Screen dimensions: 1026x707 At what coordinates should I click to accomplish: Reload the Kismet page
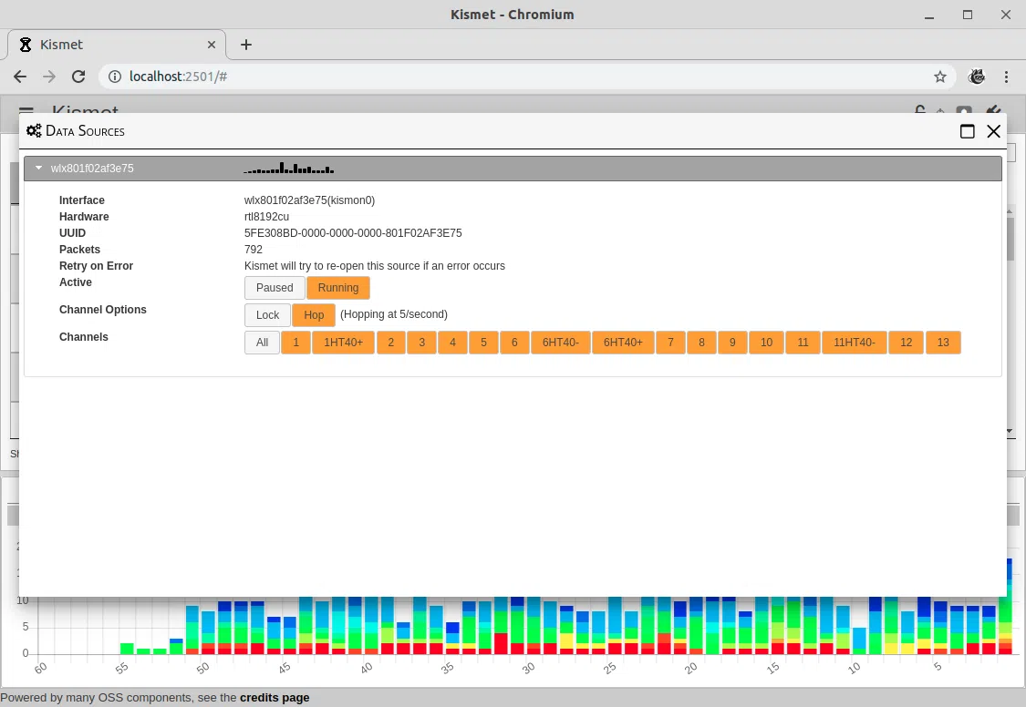click(78, 77)
